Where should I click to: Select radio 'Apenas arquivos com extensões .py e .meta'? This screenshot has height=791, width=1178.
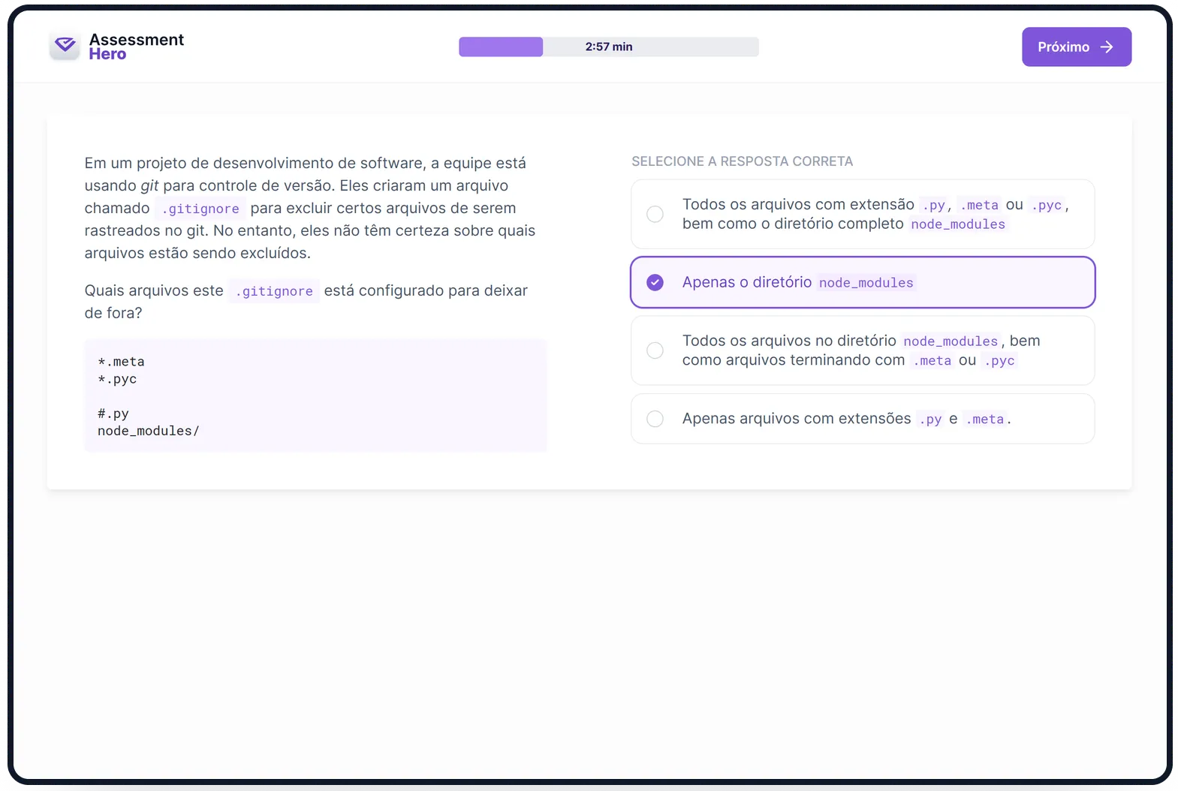(655, 419)
